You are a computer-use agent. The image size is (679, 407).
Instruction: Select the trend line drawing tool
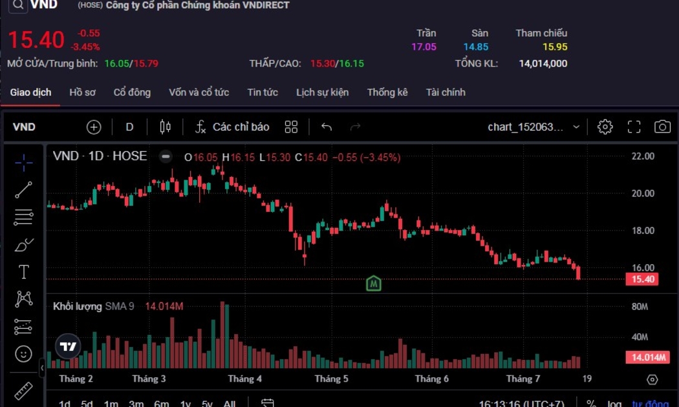24,190
